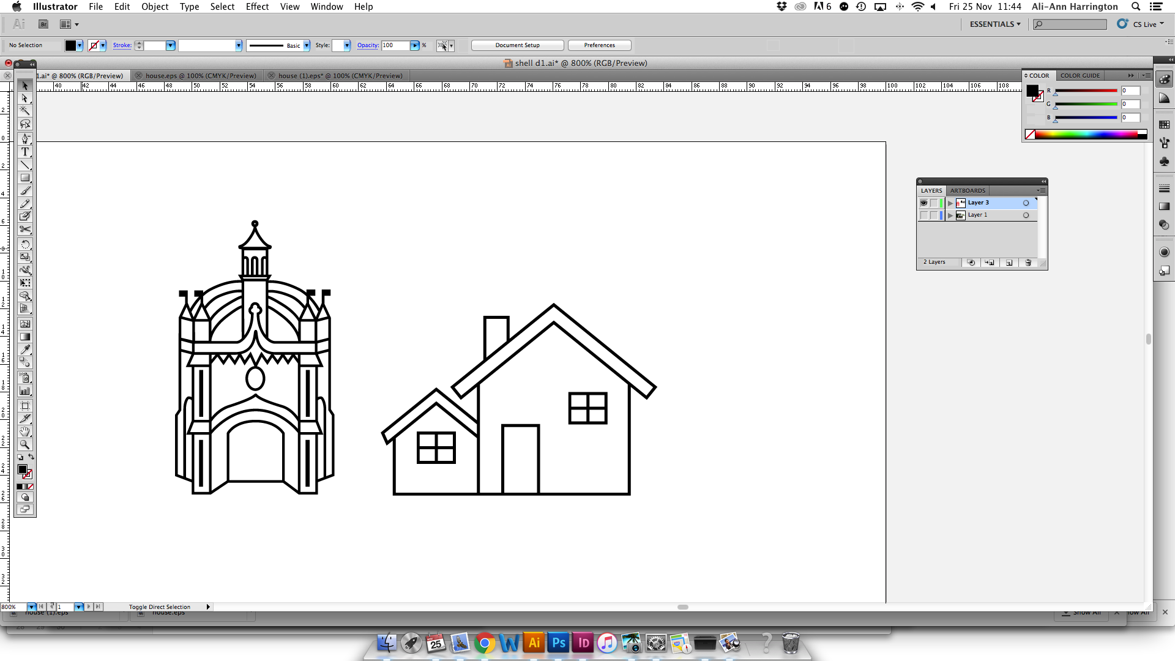Select the Rectangle tool
The width and height of the screenshot is (1175, 661).
point(25,178)
